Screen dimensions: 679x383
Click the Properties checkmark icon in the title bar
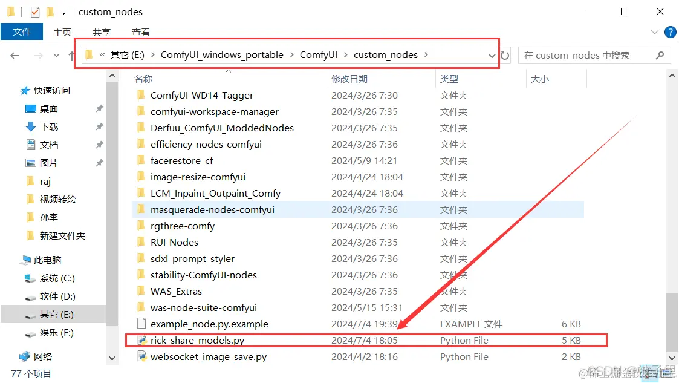[x=35, y=11]
